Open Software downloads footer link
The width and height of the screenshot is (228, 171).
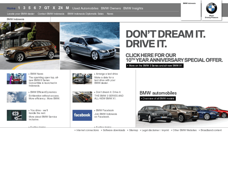(114, 130)
